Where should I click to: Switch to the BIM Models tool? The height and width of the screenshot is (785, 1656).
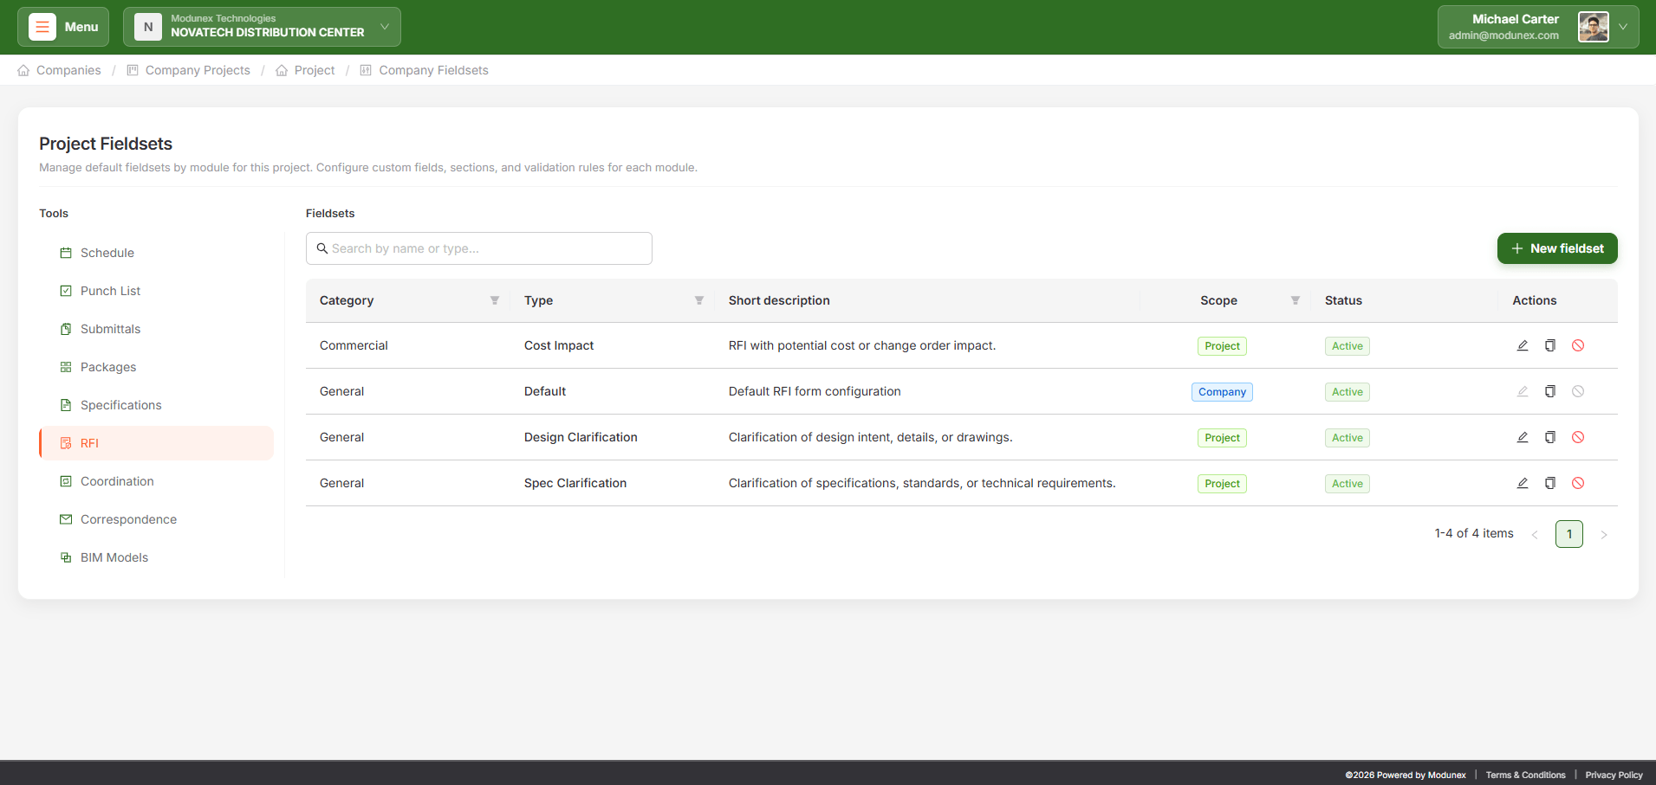coord(114,557)
